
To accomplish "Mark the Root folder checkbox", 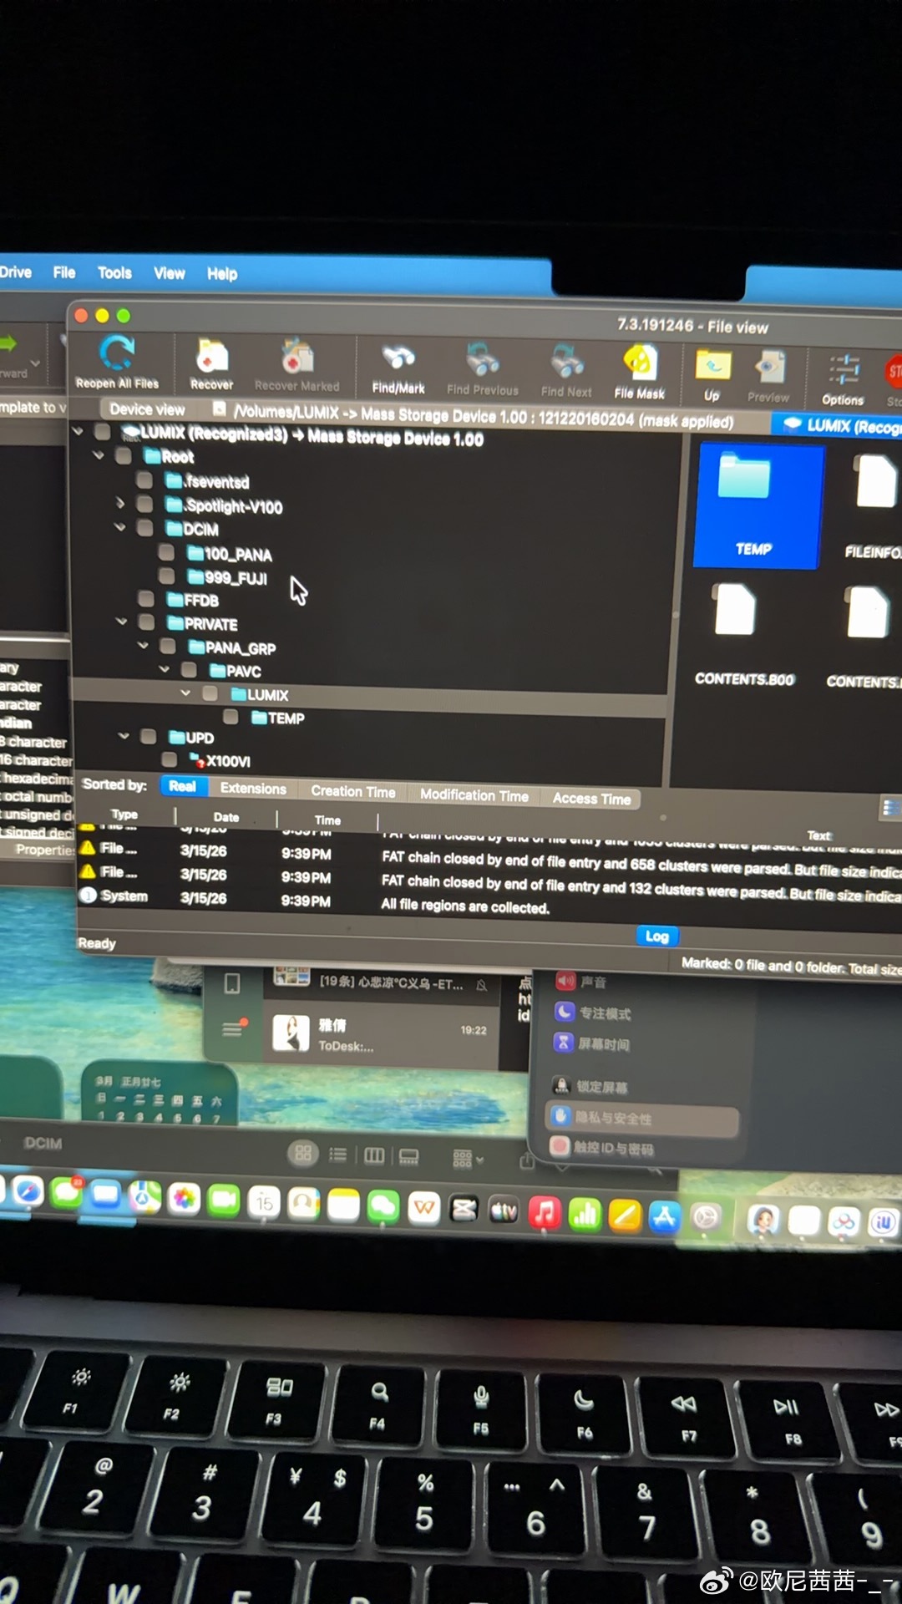I will (124, 455).
